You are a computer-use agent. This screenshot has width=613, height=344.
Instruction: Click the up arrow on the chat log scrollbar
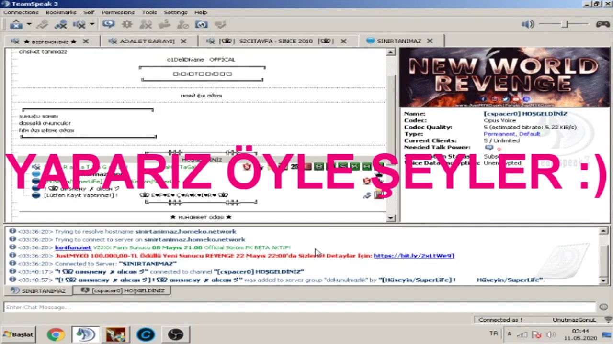pos(603,231)
